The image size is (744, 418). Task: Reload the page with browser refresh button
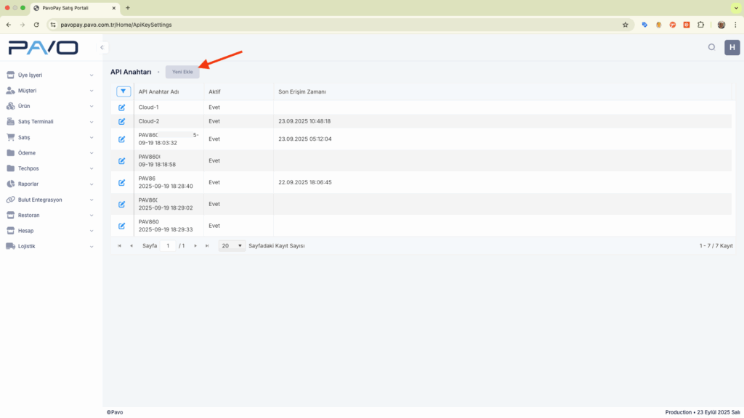pos(36,25)
